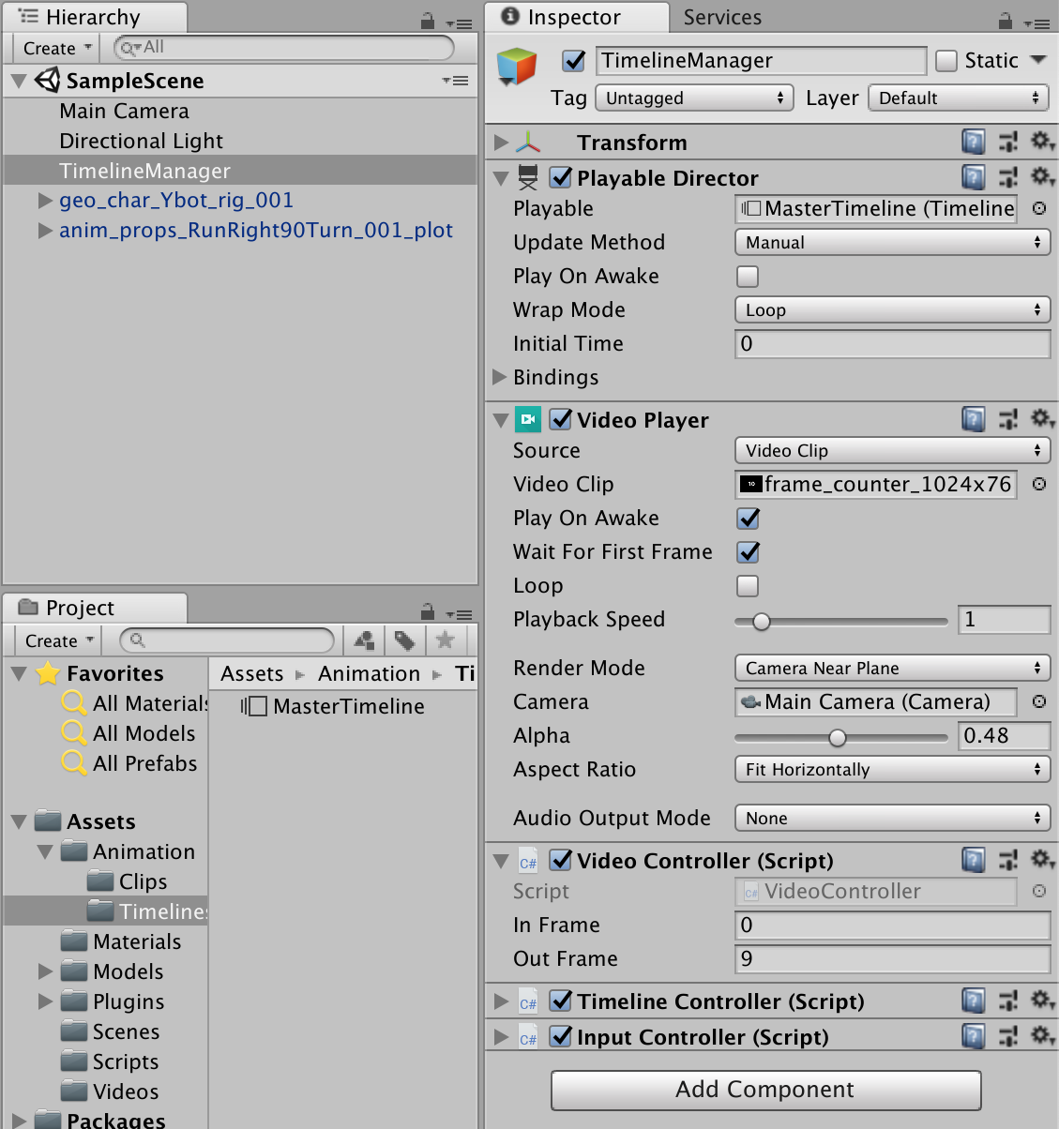Select the Videos folder in Project

126,1091
